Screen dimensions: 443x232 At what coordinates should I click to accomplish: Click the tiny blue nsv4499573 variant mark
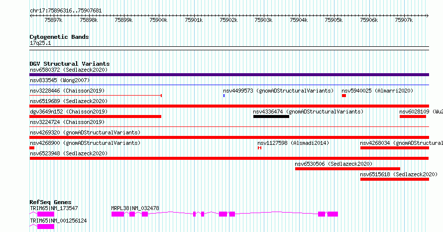click(224, 96)
